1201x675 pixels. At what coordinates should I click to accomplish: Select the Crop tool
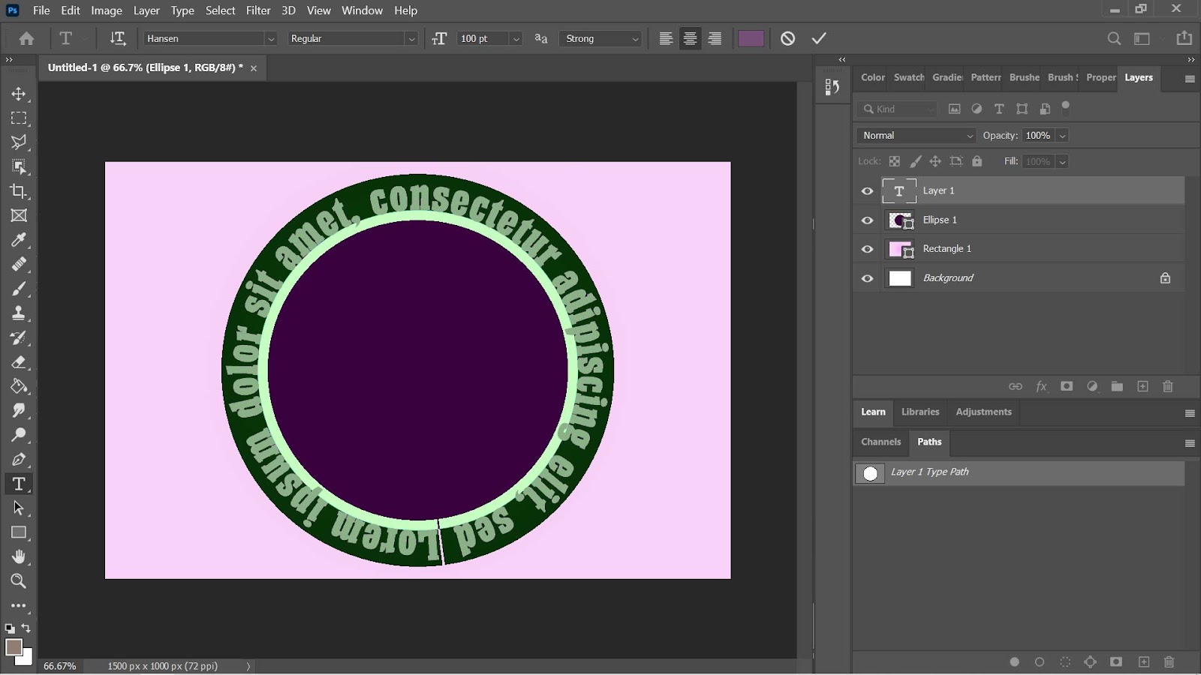[x=19, y=191]
